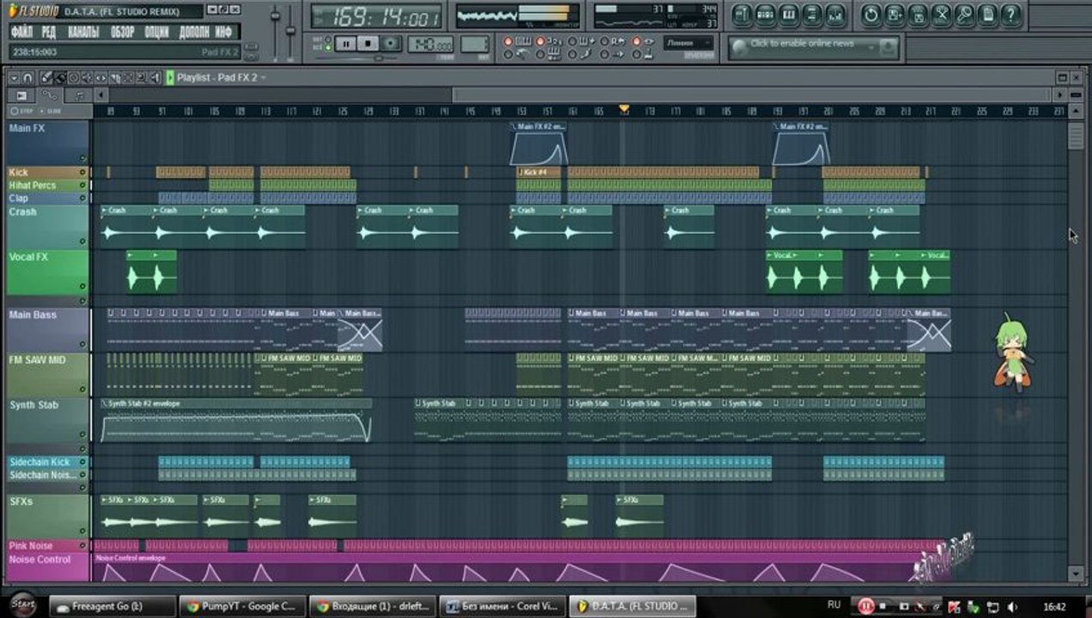Mute the Main Bass track

click(82, 346)
